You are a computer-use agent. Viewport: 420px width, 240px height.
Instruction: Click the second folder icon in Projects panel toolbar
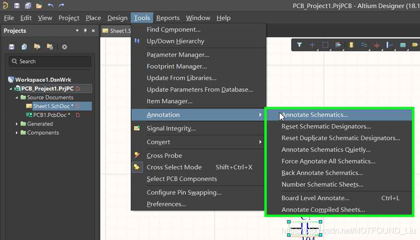coord(50,47)
